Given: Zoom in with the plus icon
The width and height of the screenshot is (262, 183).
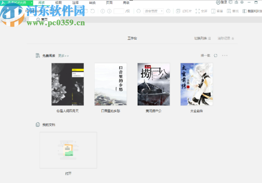Looking at the screenshot, I should coord(168,11).
